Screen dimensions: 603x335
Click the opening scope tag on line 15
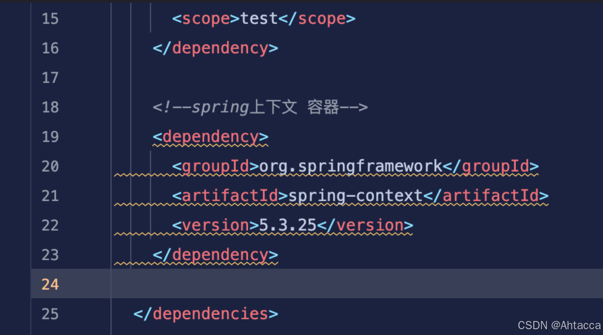point(206,19)
